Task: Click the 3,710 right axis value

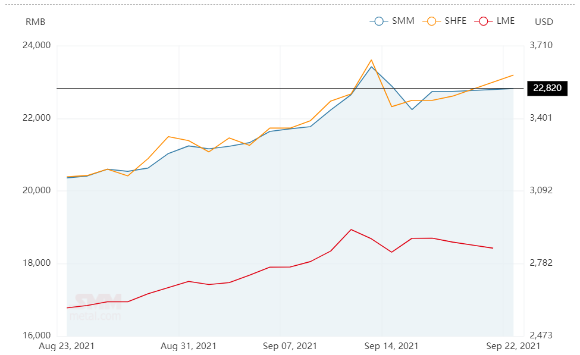Action: (541, 45)
